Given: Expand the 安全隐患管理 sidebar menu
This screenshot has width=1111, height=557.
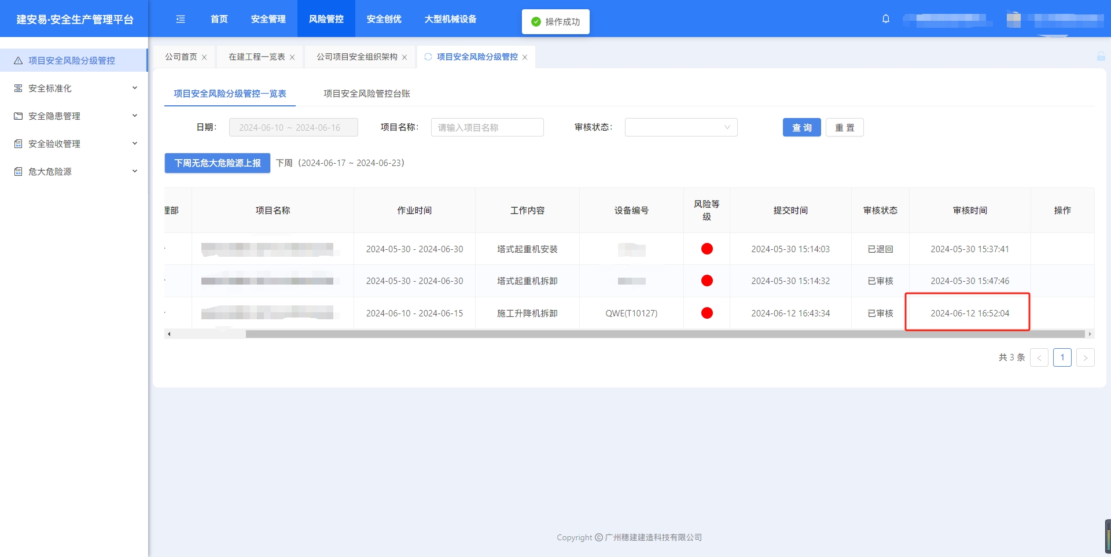Looking at the screenshot, I should 134,116.
